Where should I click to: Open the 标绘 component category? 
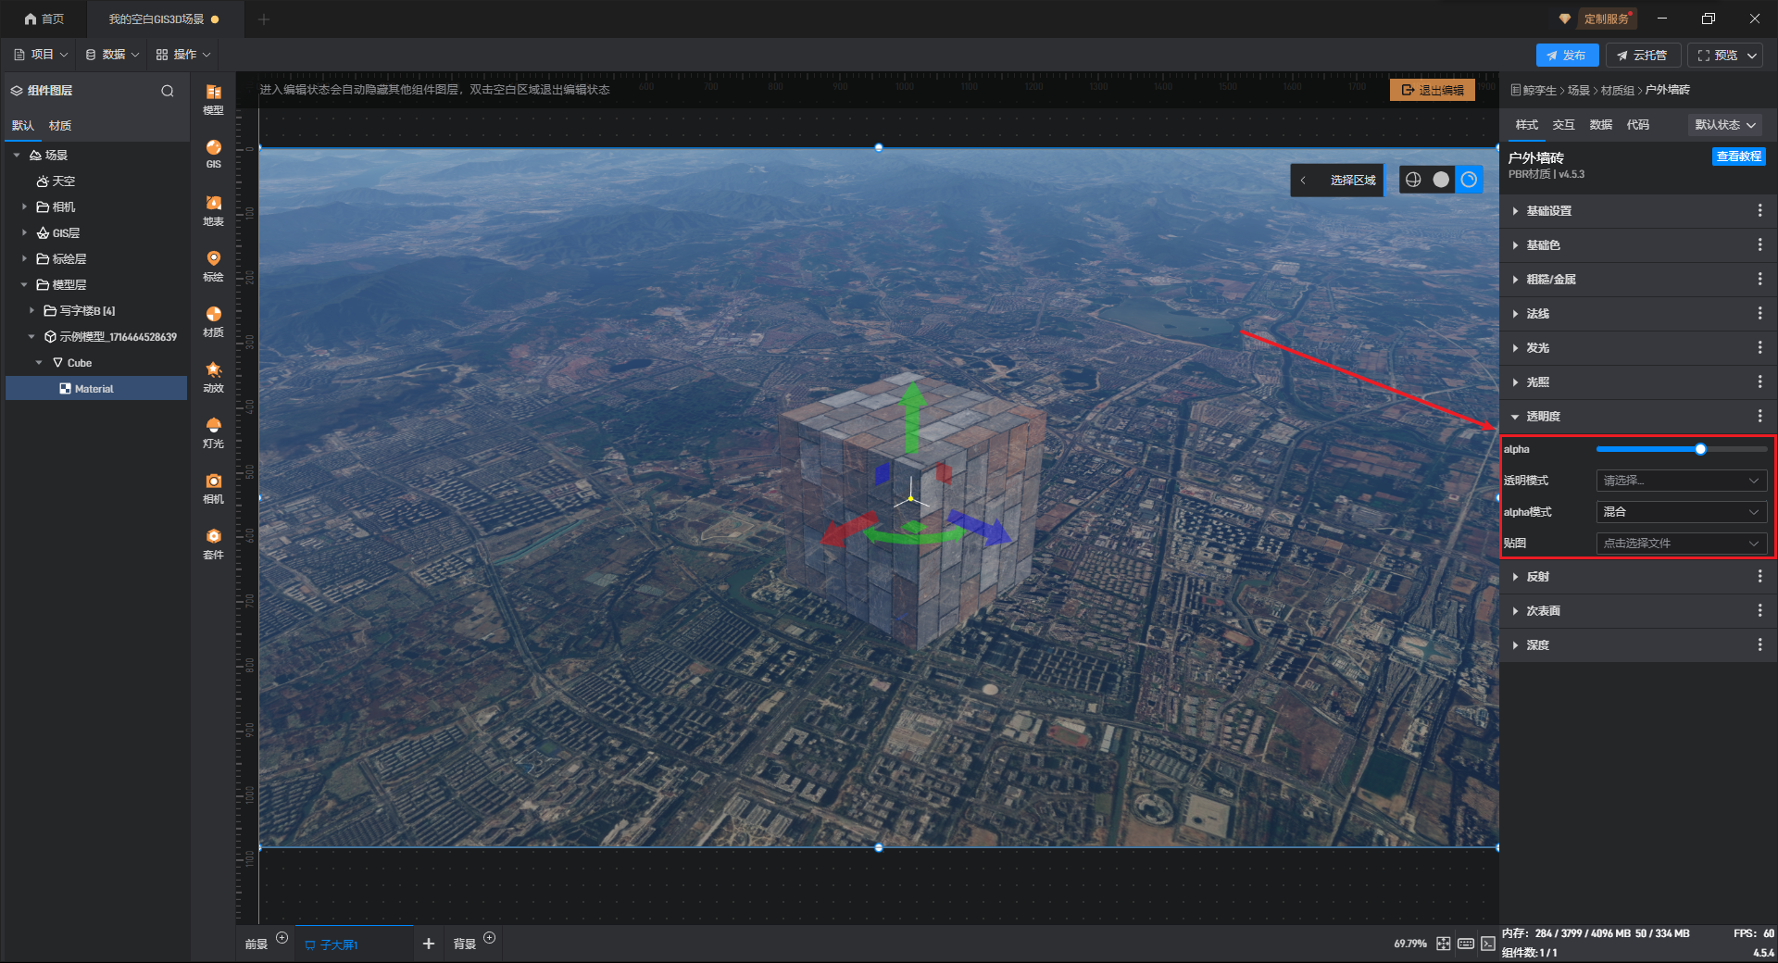coord(213,266)
